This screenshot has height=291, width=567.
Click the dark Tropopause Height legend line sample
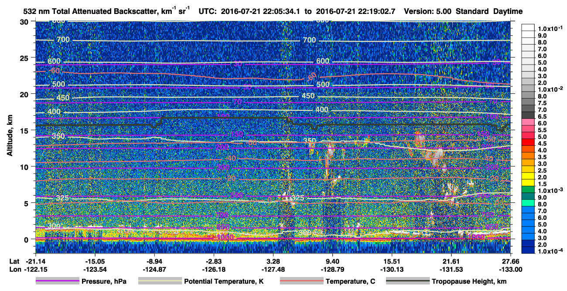[407, 281]
